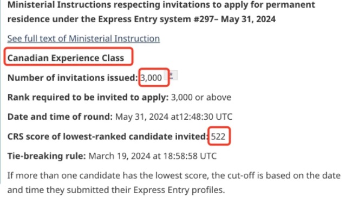
Task: Click the Express Entry system words in title
Action: click(x=145, y=19)
